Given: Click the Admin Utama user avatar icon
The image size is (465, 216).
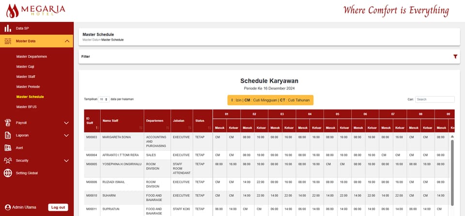Looking at the screenshot, I should click(x=8, y=207).
